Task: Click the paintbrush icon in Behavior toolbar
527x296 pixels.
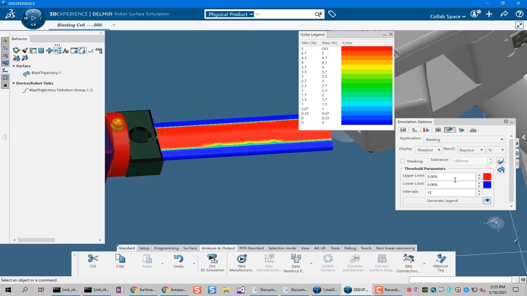Action: point(25,50)
